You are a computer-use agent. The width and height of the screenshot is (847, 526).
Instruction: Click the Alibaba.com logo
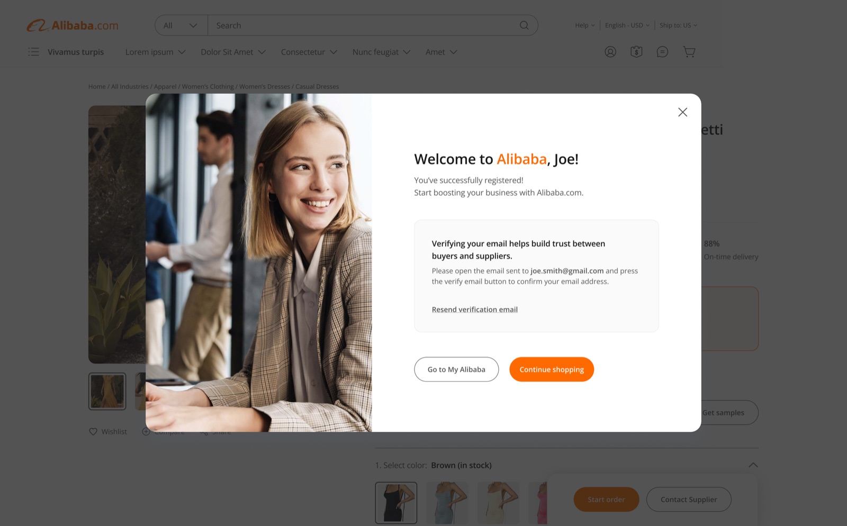coord(73,25)
